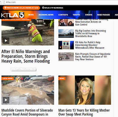Open Watch Now: KTLA 5 News at 6:30

(21, 8)
